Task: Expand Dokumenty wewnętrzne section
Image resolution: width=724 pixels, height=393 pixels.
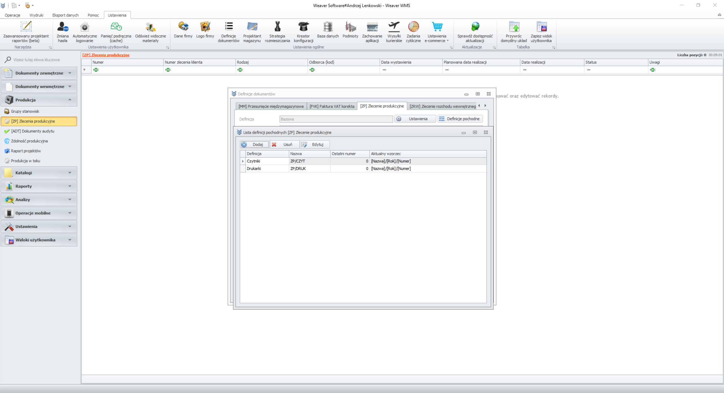Action: coord(39,87)
